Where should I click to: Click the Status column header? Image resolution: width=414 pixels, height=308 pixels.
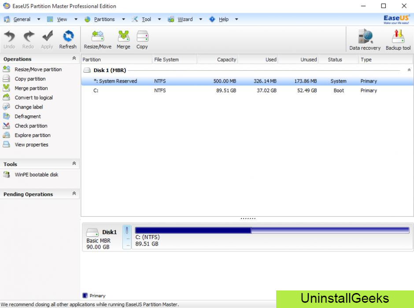339,60
